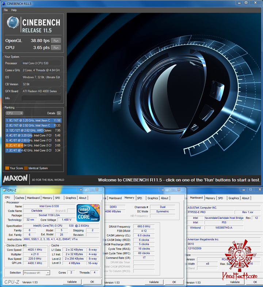Open Memory tab in right CPU-Z window
263x287 pixels.
coord(210,198)
